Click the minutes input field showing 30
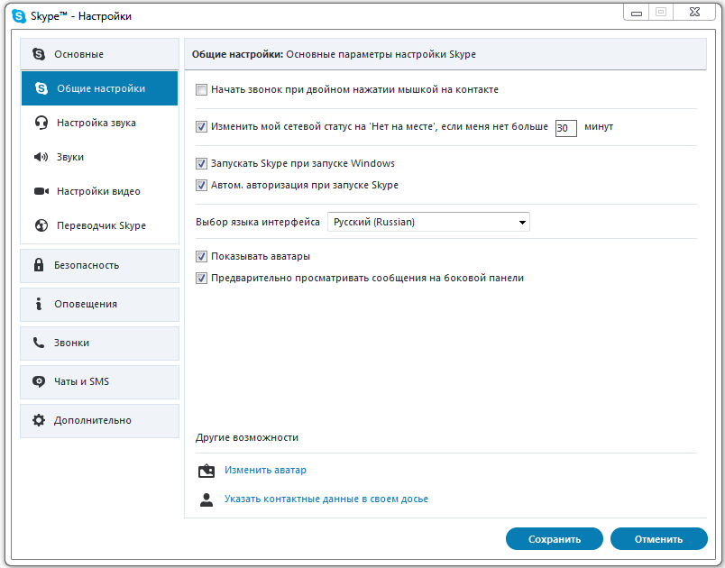Screen dimensions: 725x568 [565, 128]
